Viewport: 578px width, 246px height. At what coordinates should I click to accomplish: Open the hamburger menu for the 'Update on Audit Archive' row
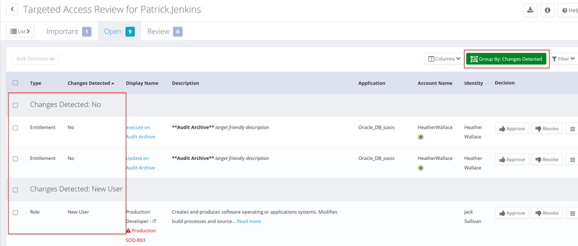coord(572,159)
